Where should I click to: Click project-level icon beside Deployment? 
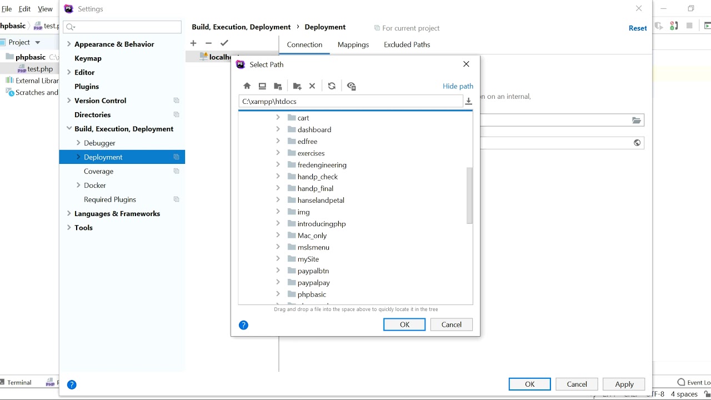177,157
